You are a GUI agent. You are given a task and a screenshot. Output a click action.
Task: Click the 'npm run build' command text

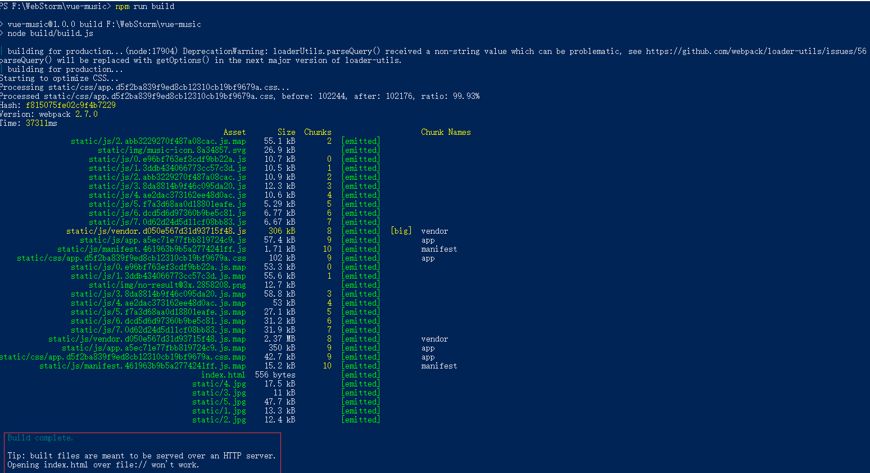145,6
